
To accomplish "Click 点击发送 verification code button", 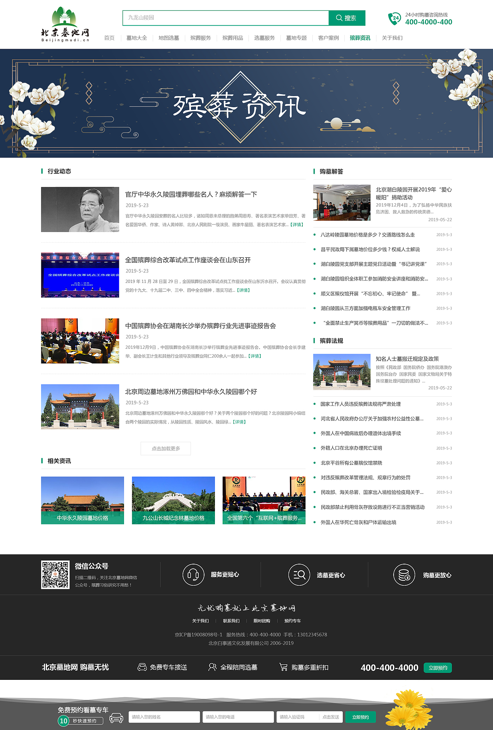I will (331, 717).
